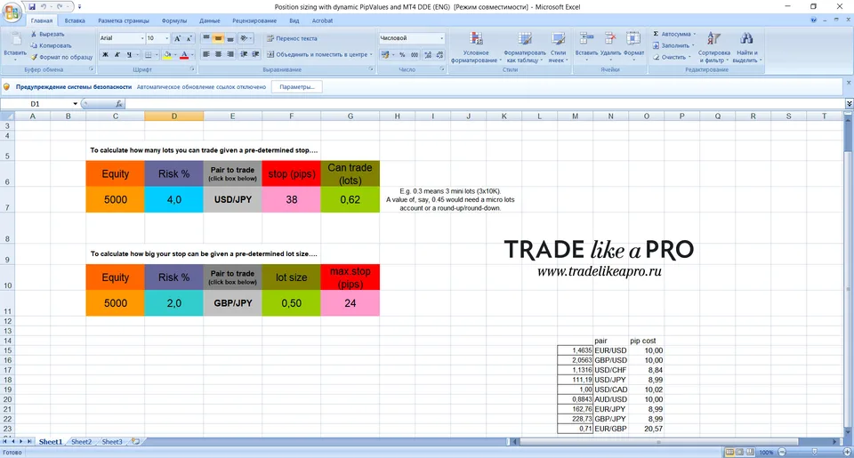The width and height of the screenshot is (854, 458).
Task: Increase decimal places
Action: (428, 54)
